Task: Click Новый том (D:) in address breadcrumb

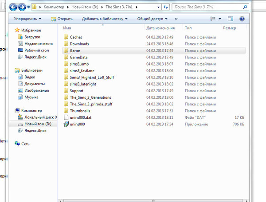Action: (x=85, y=7)
